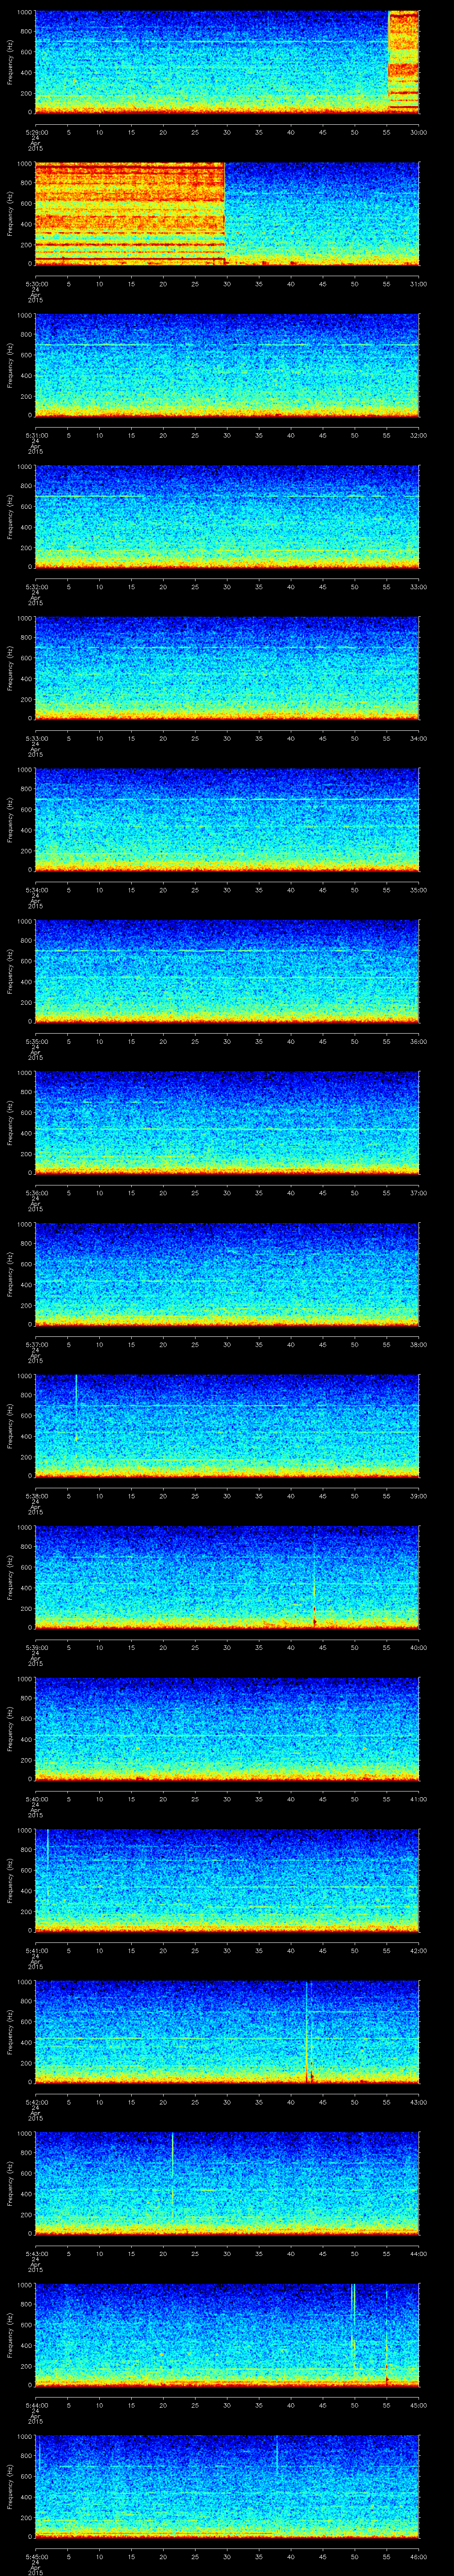This screenshot has width=454, height=2576.
Task: Click the Frequency (Hz) label of the 5:29:00 spectrogram
Action: point(10,62)
